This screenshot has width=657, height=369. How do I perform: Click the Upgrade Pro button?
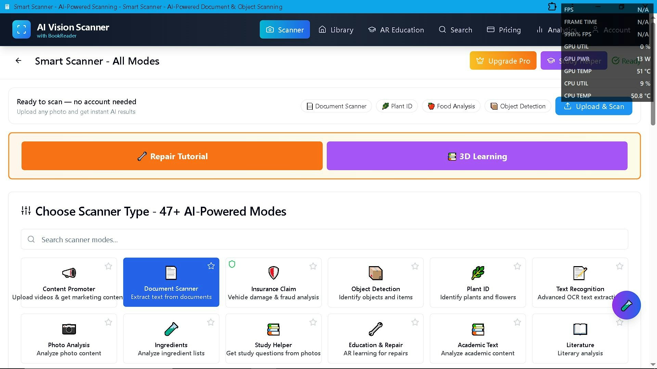click(x=503, y=60)
